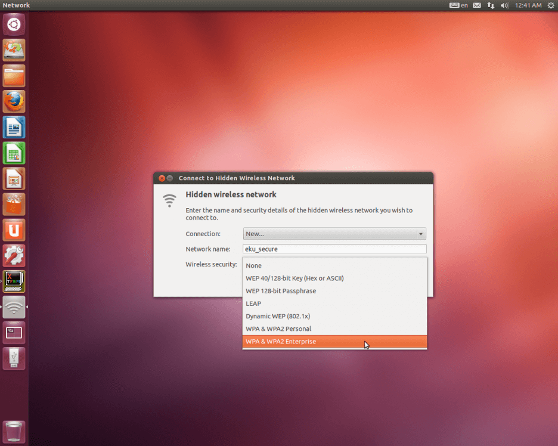Viewport: 558px width, 446px height.
Task: Expand the Connection dropdown showing New...
Action: pos(334,234)
